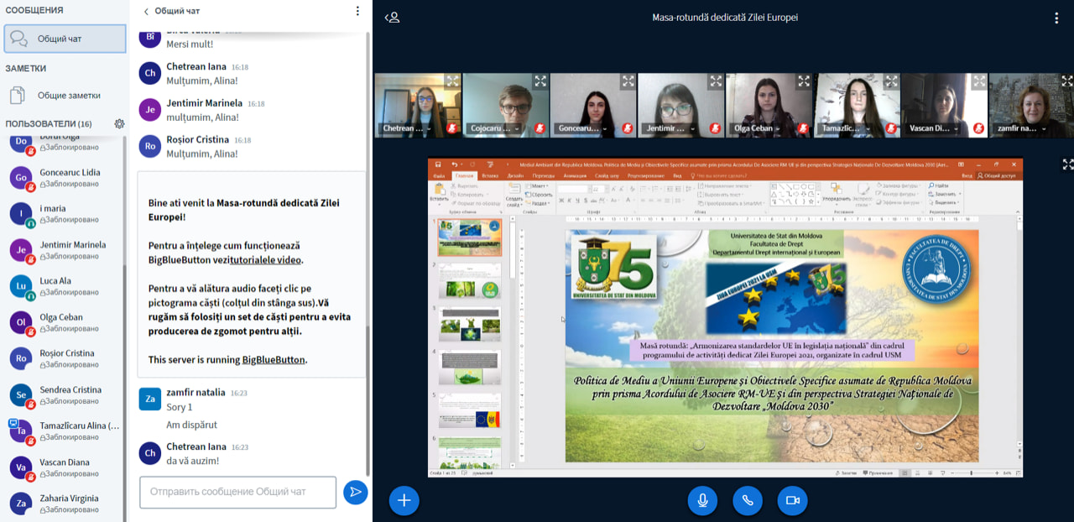The width and height of the screenshot is (1074, 522).
Task: Toggle the user list panel icon
Action: tap(391, 17)
